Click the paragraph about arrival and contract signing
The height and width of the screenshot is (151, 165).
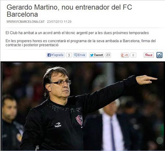81,43
